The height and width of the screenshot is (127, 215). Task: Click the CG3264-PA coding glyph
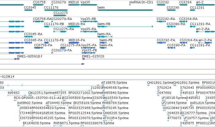[x=183, y=43]
